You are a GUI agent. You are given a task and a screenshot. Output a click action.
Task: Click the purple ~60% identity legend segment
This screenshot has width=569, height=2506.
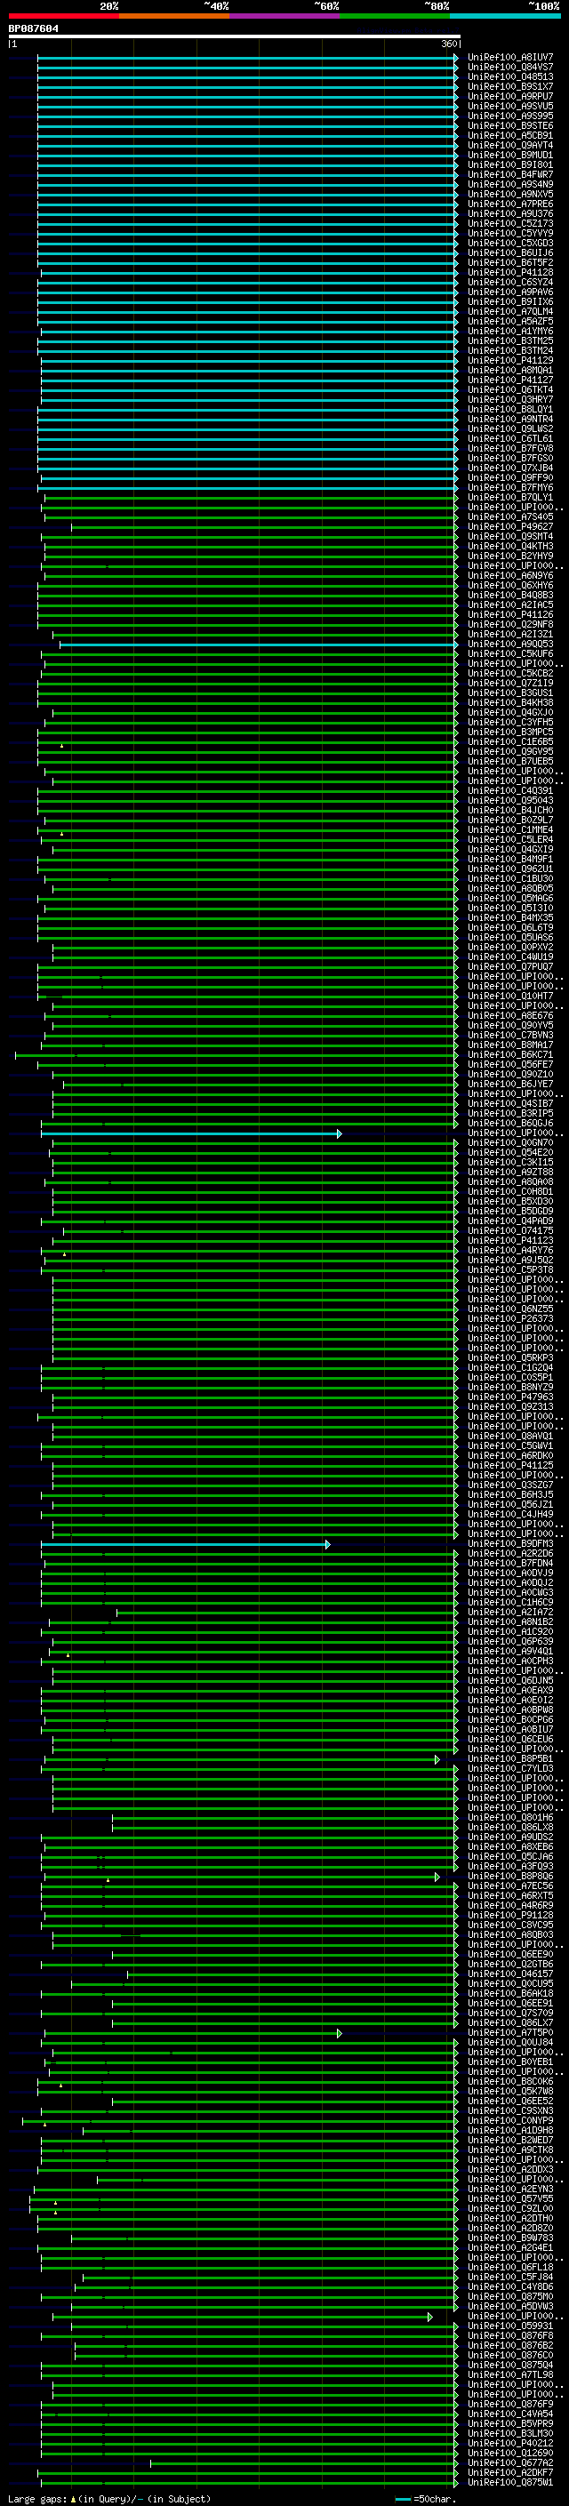[x=284, y=16]
